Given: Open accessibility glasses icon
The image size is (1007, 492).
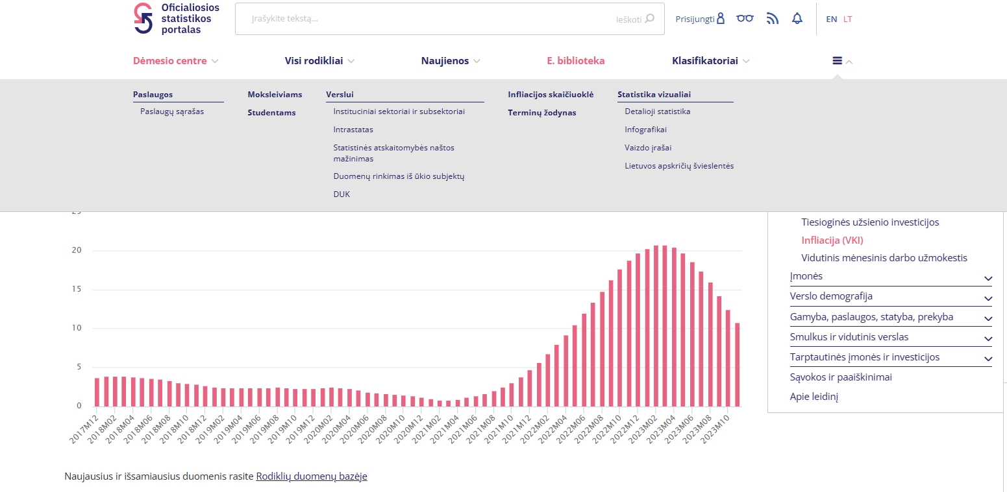Looking at the screenshot, I should [x=745, y=19].
